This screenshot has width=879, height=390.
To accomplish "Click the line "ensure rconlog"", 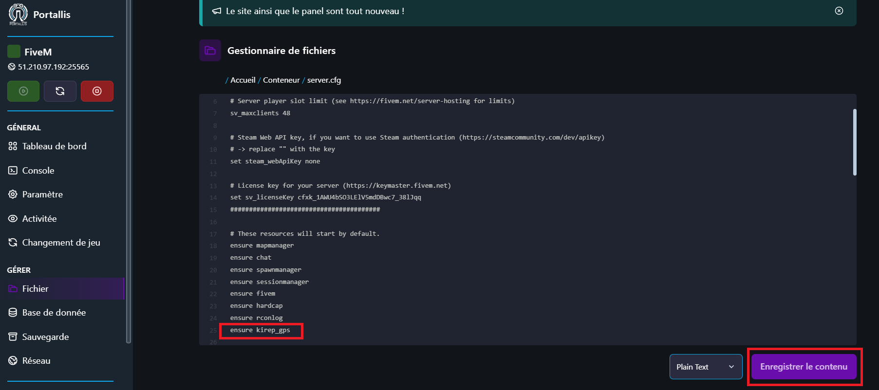I will coord(257,318).
